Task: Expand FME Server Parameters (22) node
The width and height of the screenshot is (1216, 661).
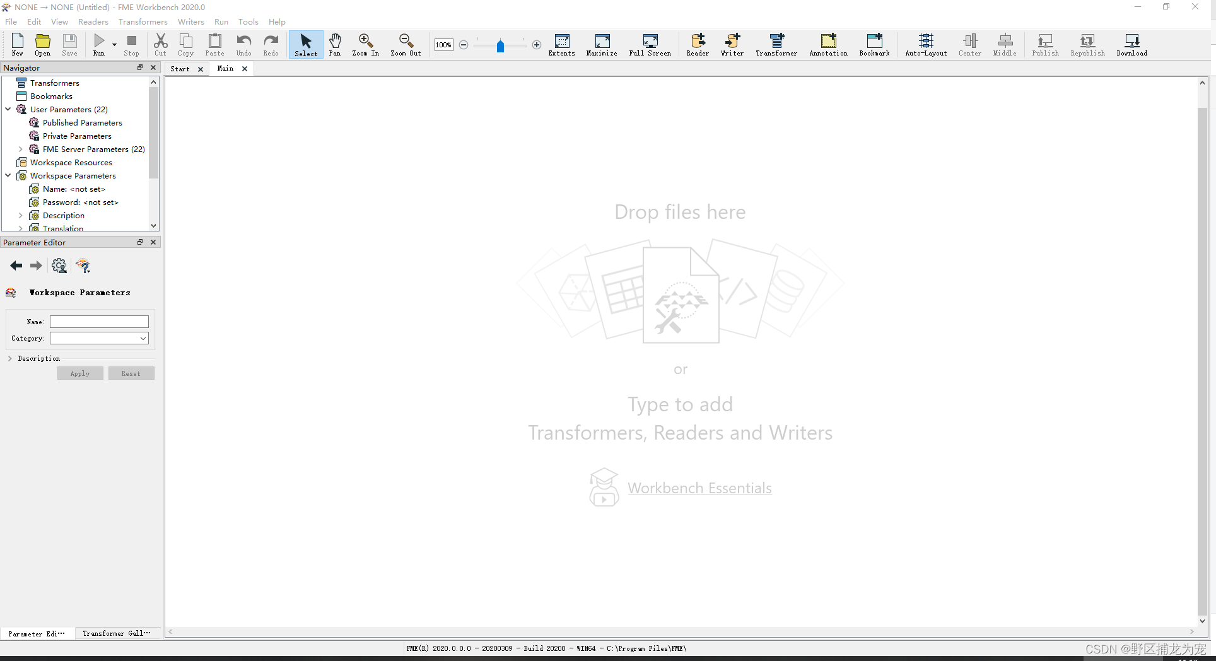Action: pos(21,149)
